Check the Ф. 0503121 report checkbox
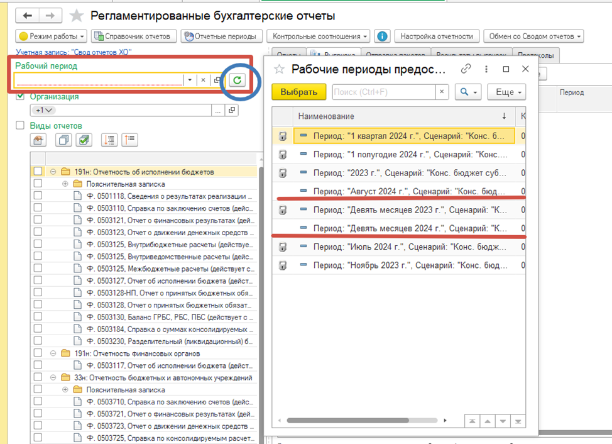612x444 pixels. 38,220
